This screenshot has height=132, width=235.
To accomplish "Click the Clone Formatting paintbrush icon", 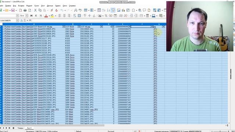I will (x=52, y=10).
